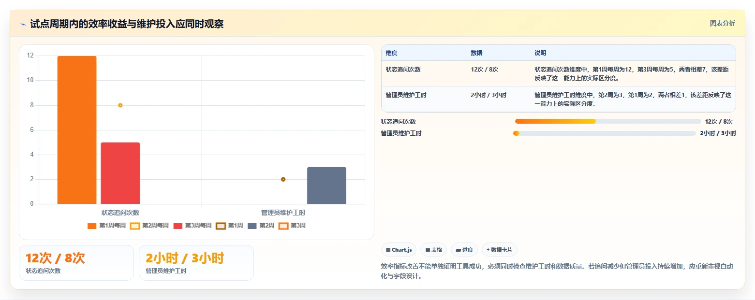Toggle the 第2周 legend item

[261, 226]
